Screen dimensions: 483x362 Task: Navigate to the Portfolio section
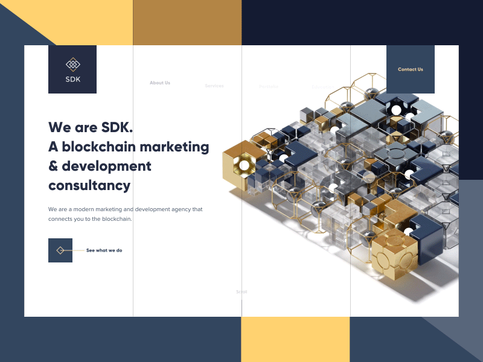(269, 86)
